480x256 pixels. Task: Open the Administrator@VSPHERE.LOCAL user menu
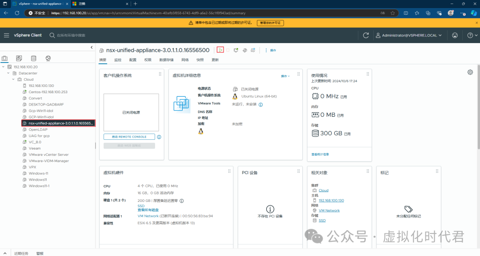[x=409, y=35]
